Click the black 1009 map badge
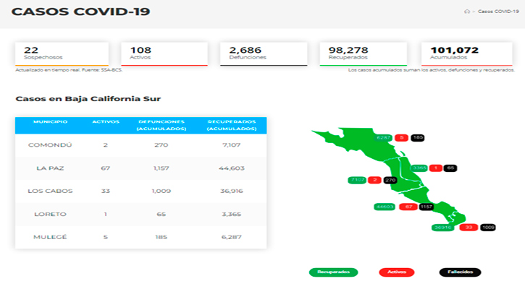Viewport: 525px width, 289px height. (488, 228)
